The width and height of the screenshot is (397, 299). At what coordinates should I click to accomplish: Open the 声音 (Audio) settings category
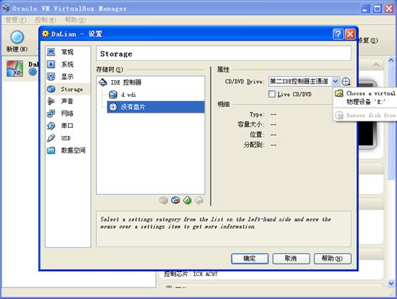68,101
